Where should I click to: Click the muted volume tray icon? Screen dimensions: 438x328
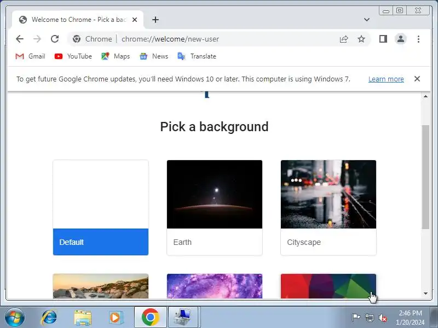click(x=382, y=318)
